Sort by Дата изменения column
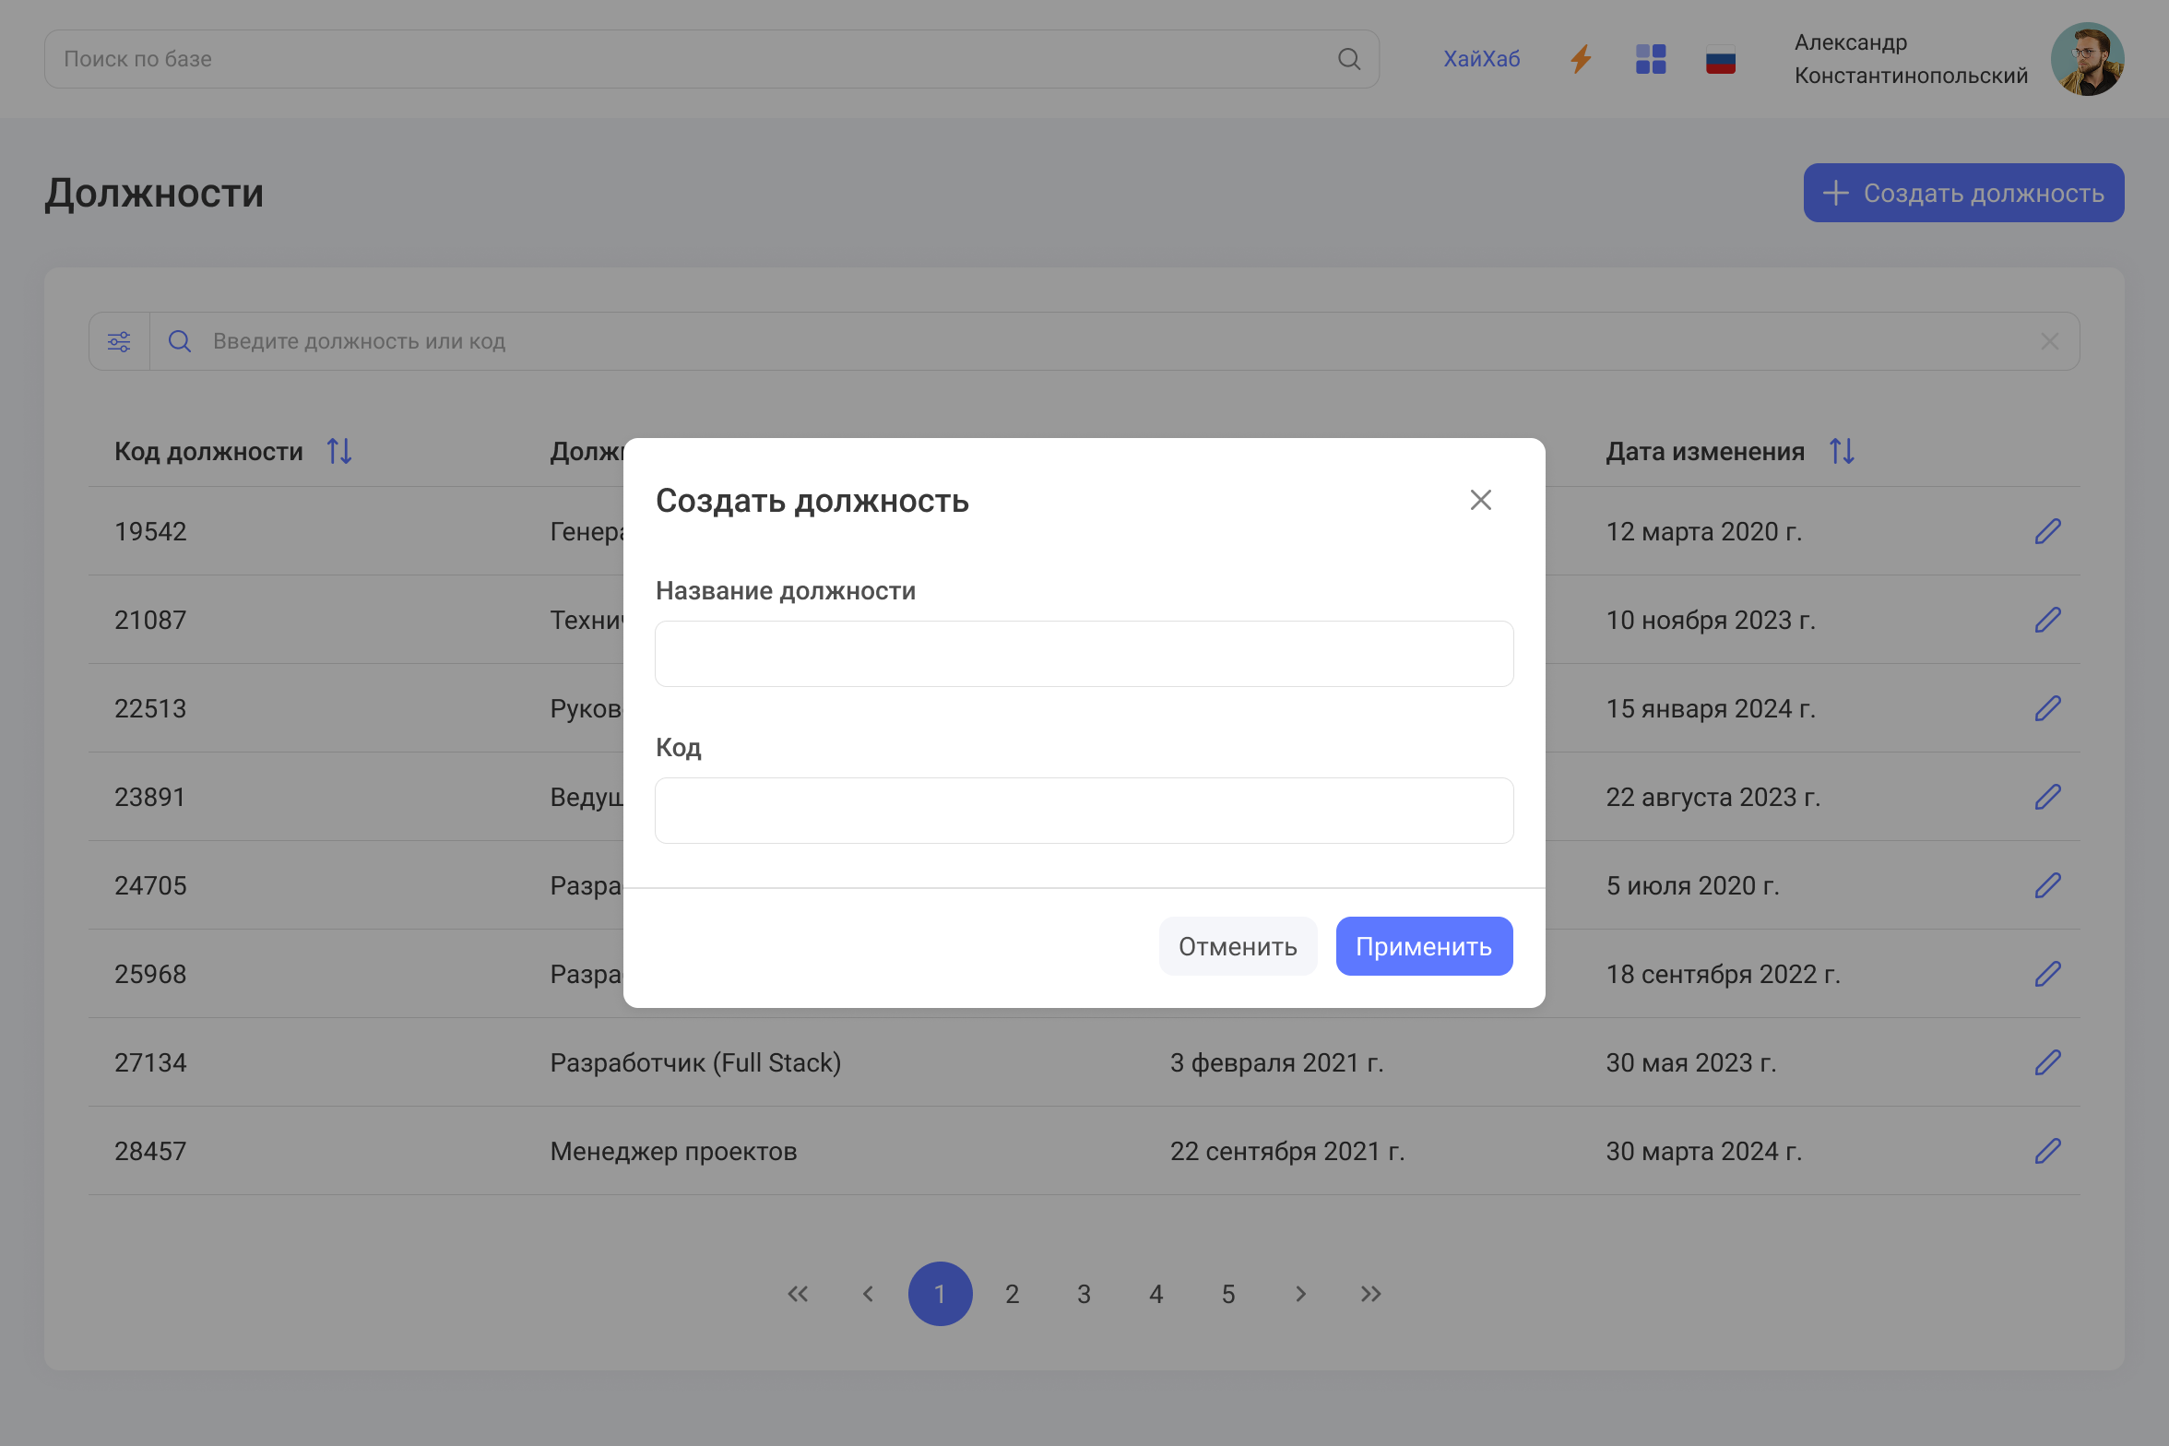The image size is (2169, 1446). point(1842,451)
